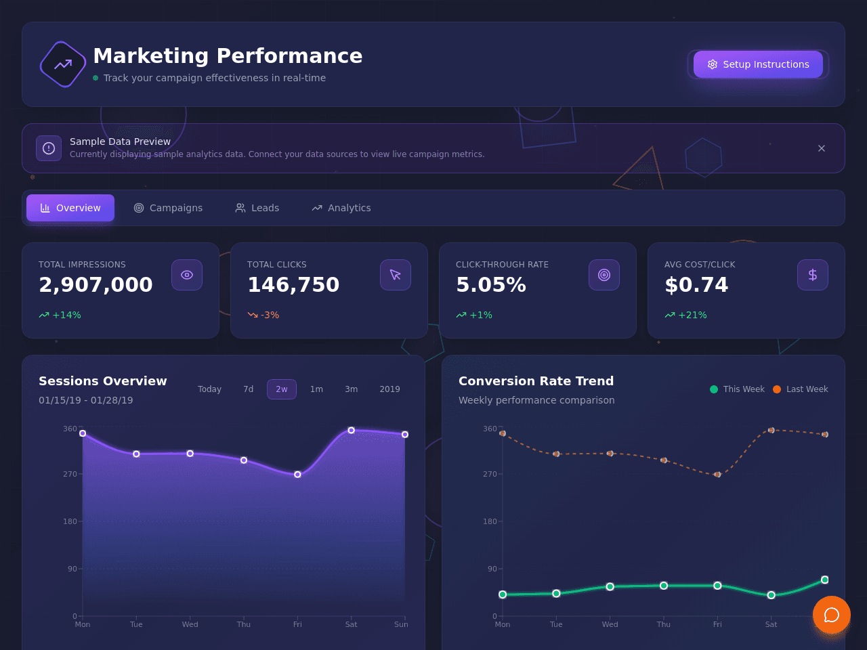
Task: Click the Sessions Overview heading
Action: point(103,381)
